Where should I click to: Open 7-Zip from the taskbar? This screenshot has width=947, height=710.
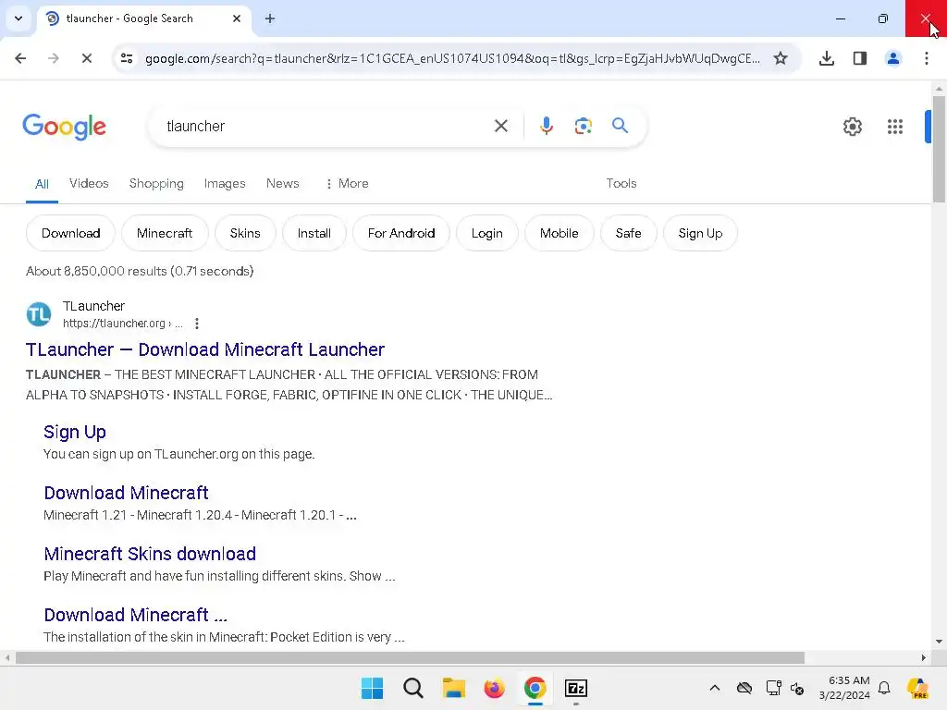575,688
